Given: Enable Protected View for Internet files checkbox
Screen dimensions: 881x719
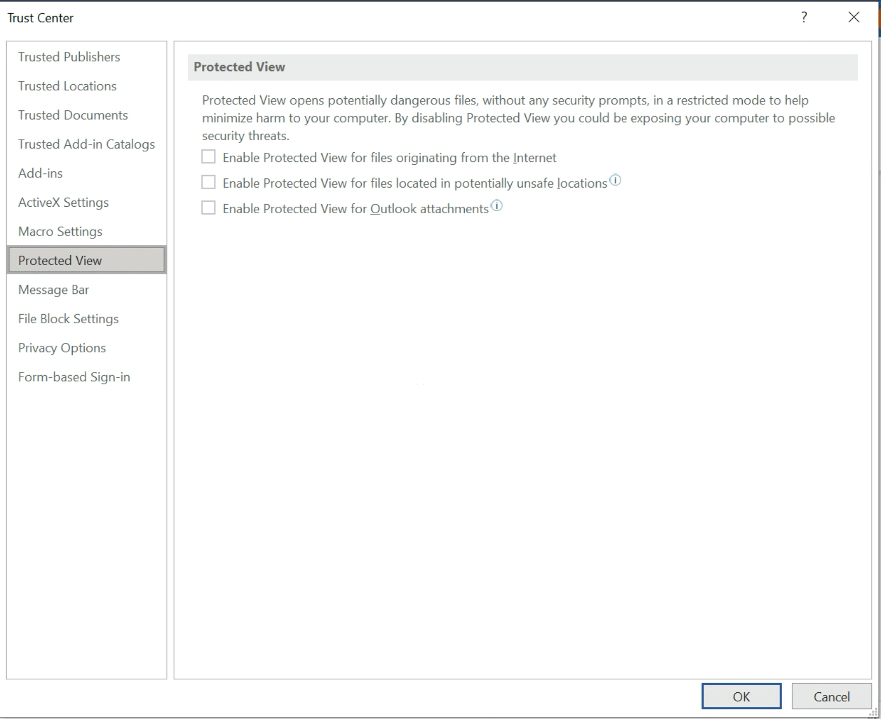Looking at the screenshot, I should tap(208, 157).
